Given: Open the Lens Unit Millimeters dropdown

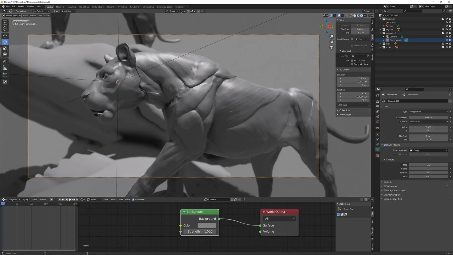Looking at the screenshot, I should (429, 121).
